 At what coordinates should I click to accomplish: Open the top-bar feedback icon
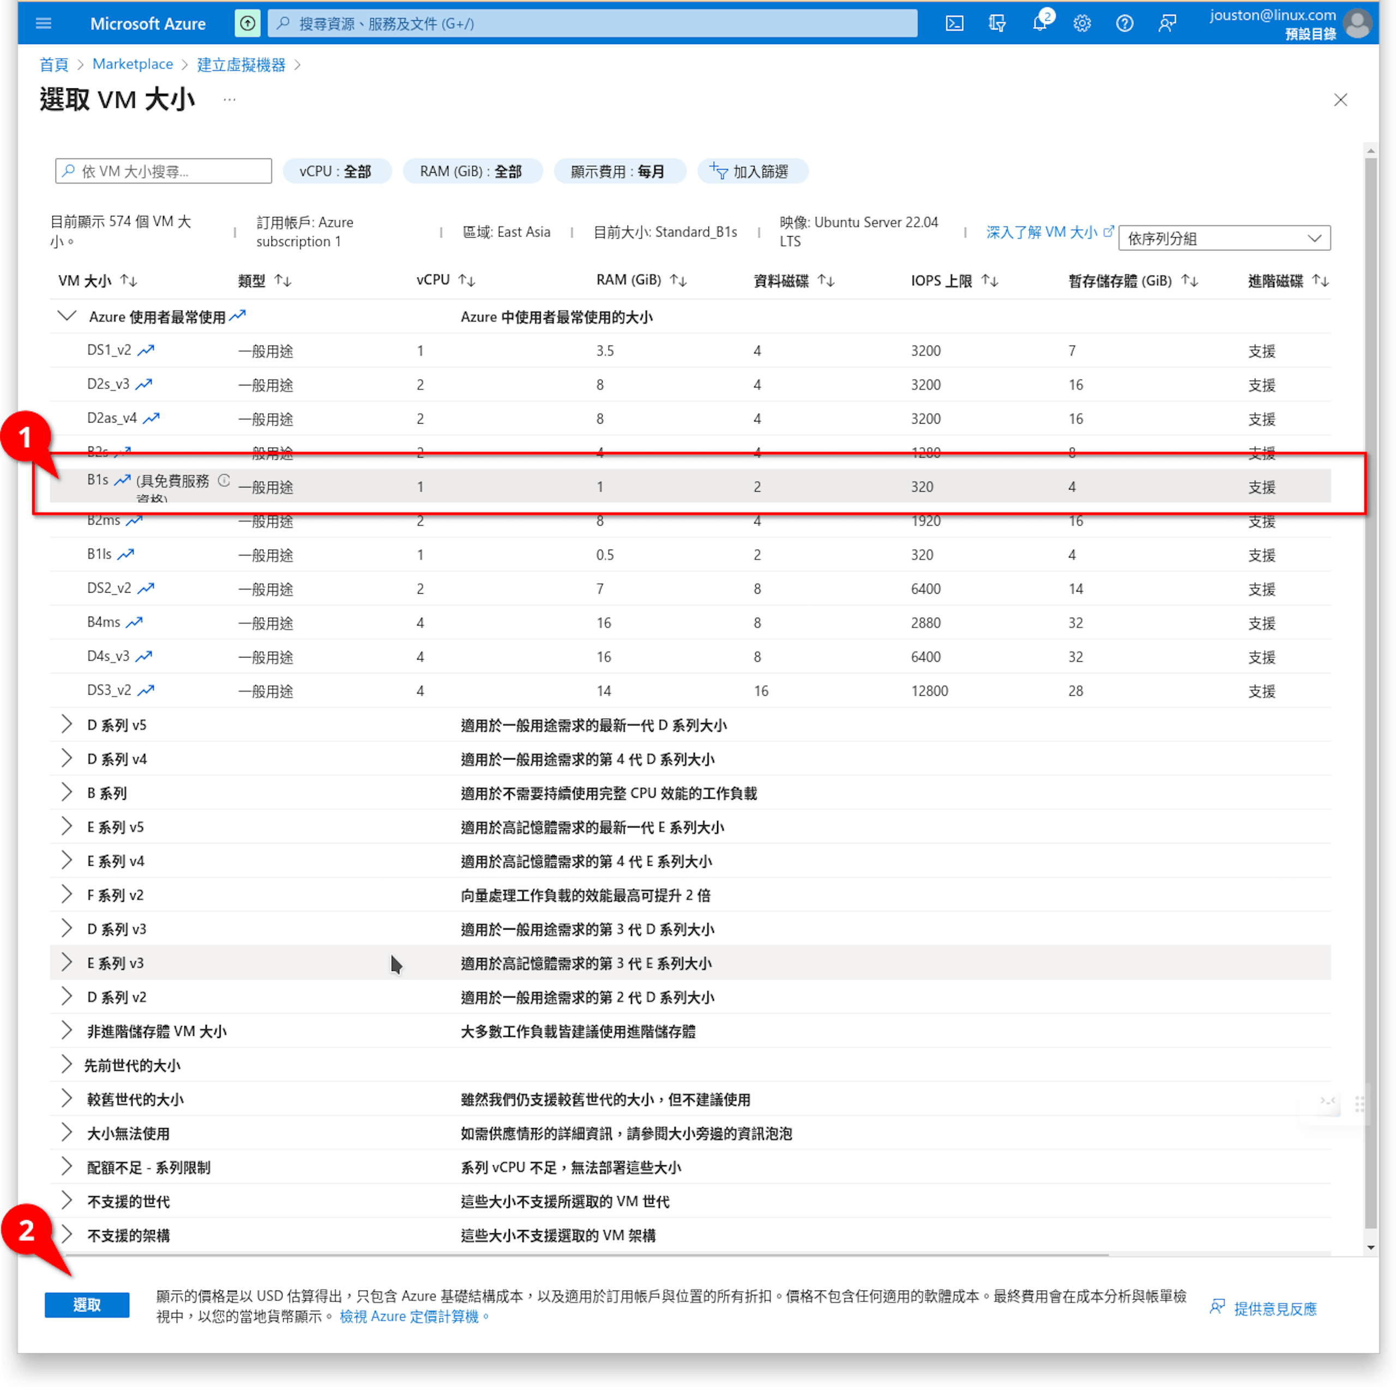click(x=1167, y=23)
